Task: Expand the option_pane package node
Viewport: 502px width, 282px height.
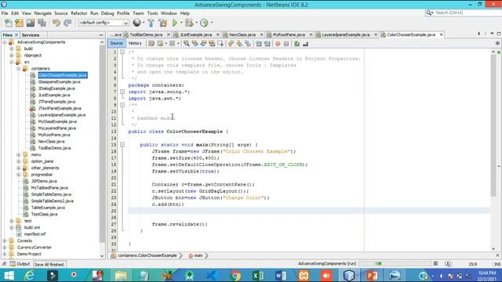Action: click(x=19, y=161)
